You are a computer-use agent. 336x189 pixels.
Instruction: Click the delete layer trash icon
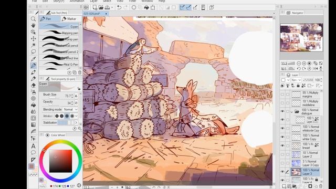click(321, 186)
